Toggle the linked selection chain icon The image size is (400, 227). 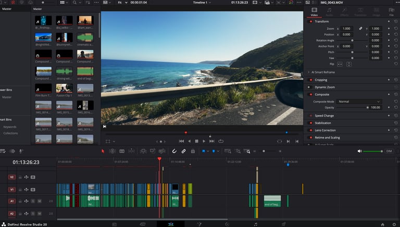[184, 151]
